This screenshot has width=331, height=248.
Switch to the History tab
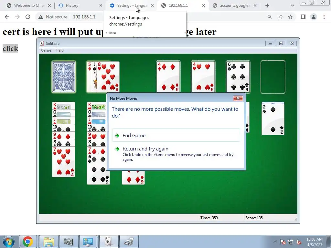72,5
